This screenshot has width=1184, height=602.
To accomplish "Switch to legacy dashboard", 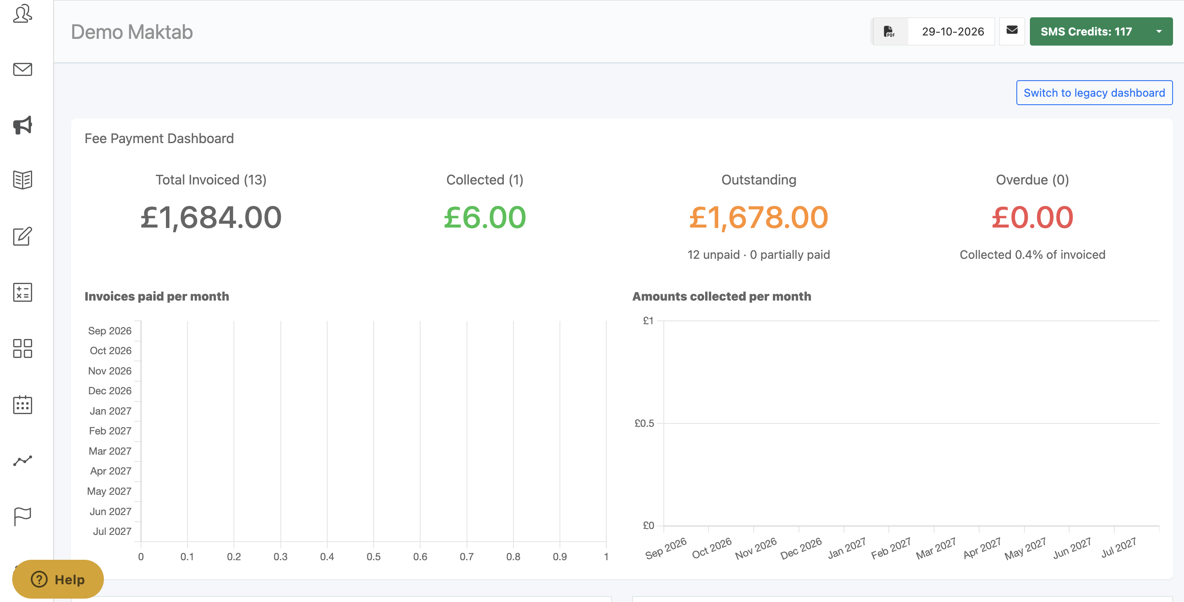I will coord(1094,93).
